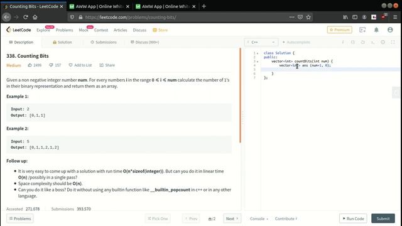Open the Problems list button at bottom
402x226 pixels.
click(19, 218)
